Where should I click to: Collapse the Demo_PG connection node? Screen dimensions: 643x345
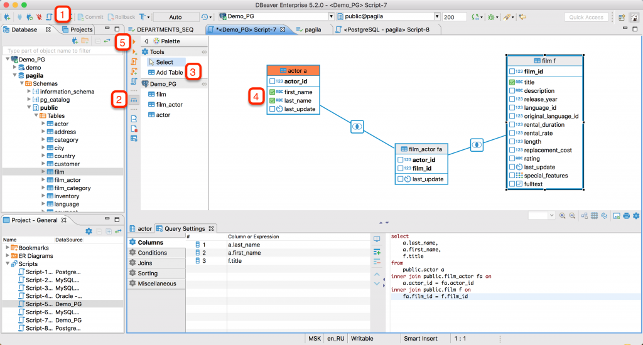click(x=8, y=59)
